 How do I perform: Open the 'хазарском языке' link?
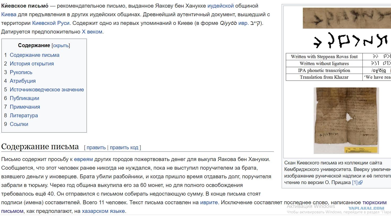point(103,211)
